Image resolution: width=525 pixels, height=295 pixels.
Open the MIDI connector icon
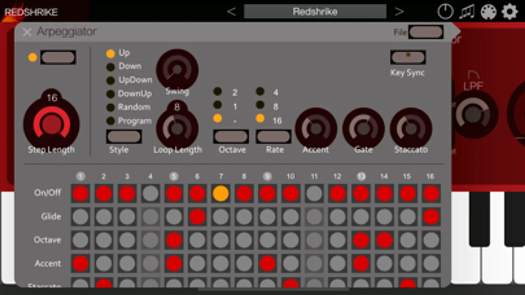[489, 12]
